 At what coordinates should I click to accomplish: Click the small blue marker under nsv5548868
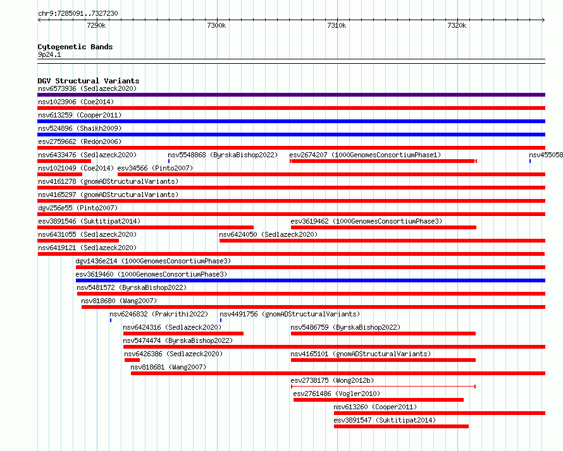pos(169,161)
